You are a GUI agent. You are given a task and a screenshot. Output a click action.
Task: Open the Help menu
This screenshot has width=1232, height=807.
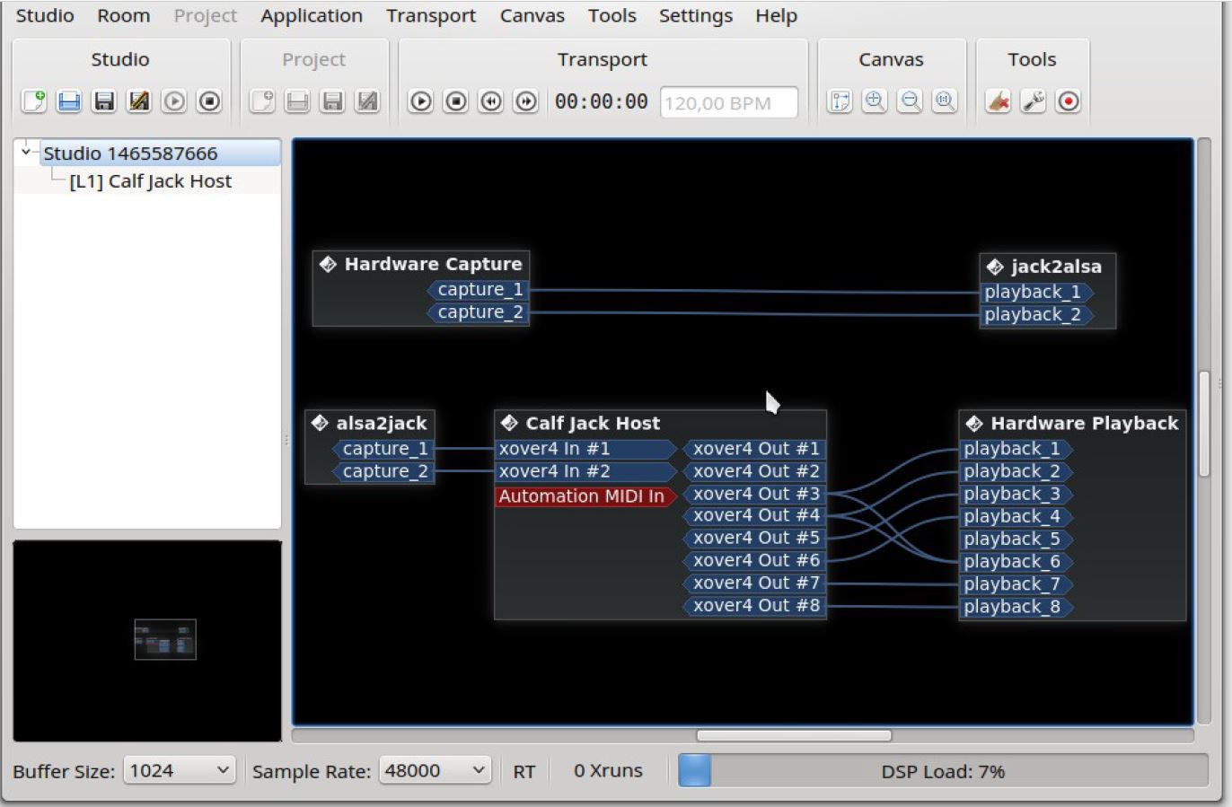pos(777,15)
